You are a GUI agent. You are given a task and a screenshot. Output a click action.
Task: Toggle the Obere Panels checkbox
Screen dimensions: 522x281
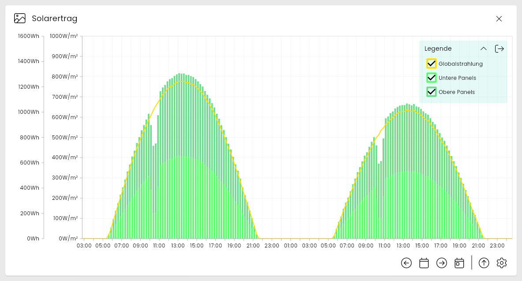431,92
